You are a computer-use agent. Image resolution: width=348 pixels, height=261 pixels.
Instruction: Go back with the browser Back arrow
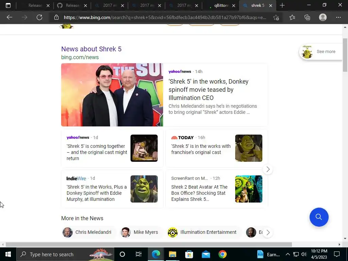[x=9, y=17]
